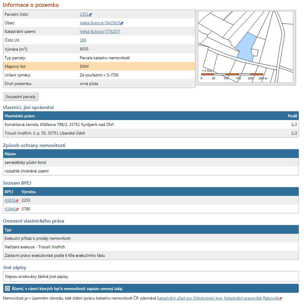Image resolution: width=304 pixels, height=304 pixels.
Task: Click plus icon in Řízení section header
Action: [x=7, y=288]
